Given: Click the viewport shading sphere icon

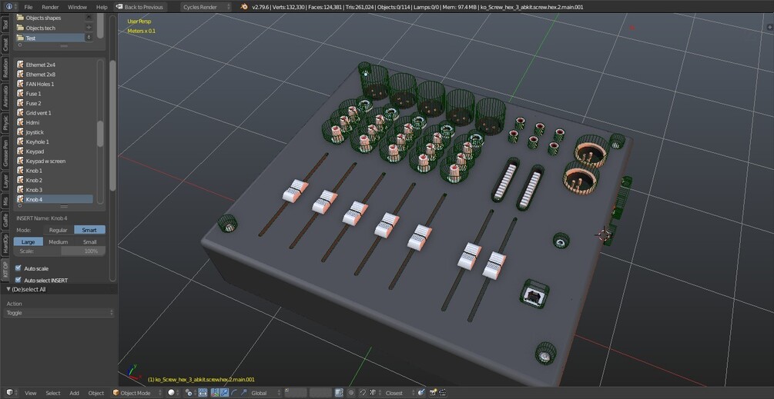Looking at the screenshot, I should click(171, 393).
